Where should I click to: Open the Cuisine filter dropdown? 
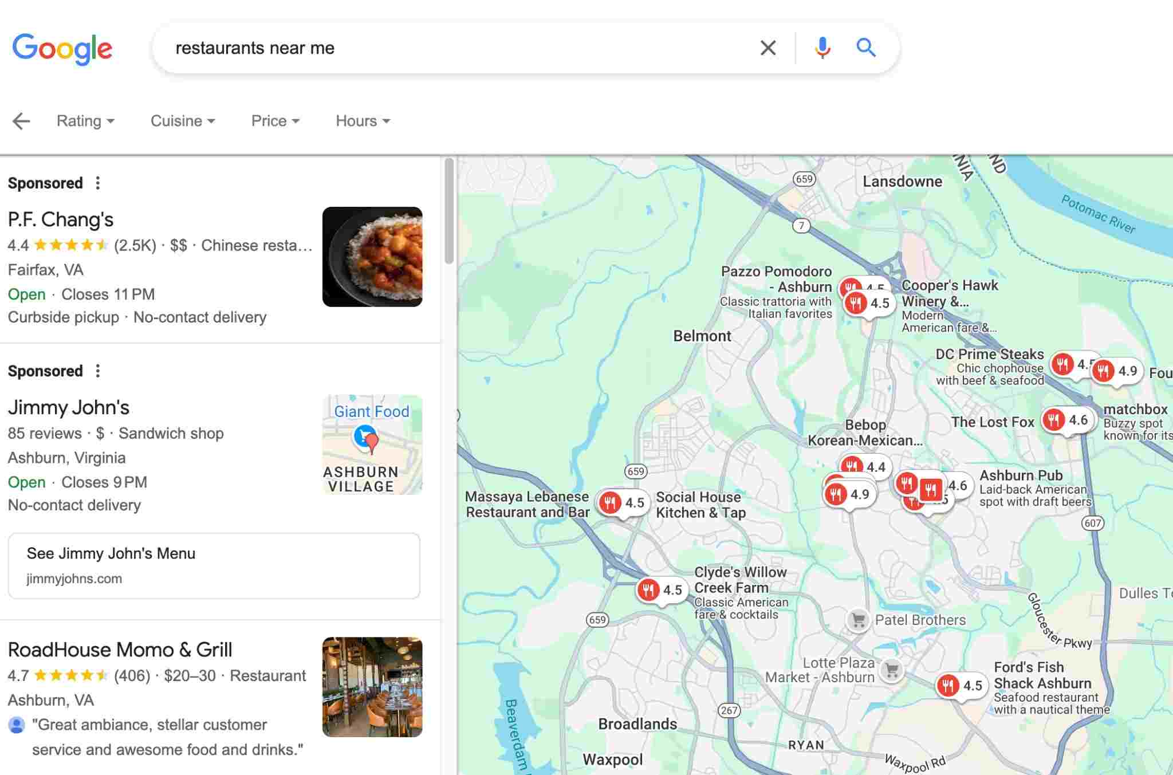click(x=183, y=121)
